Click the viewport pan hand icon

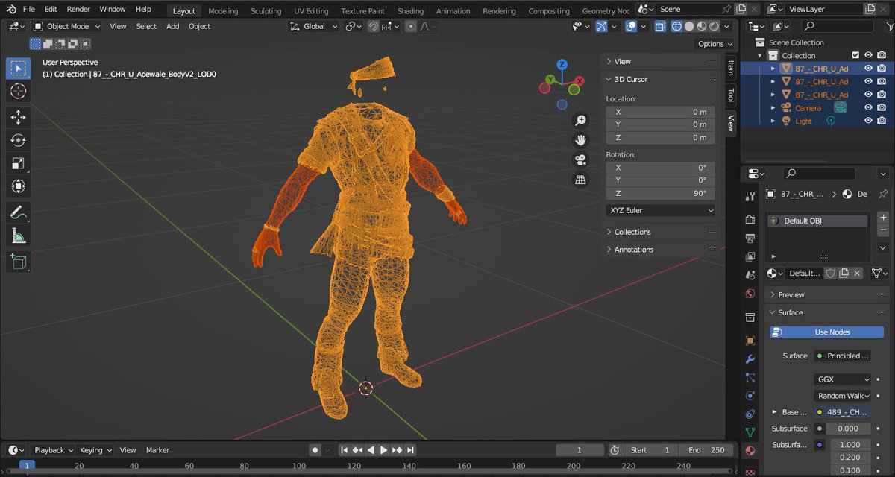pyautogui.click(x=580, y=140)
